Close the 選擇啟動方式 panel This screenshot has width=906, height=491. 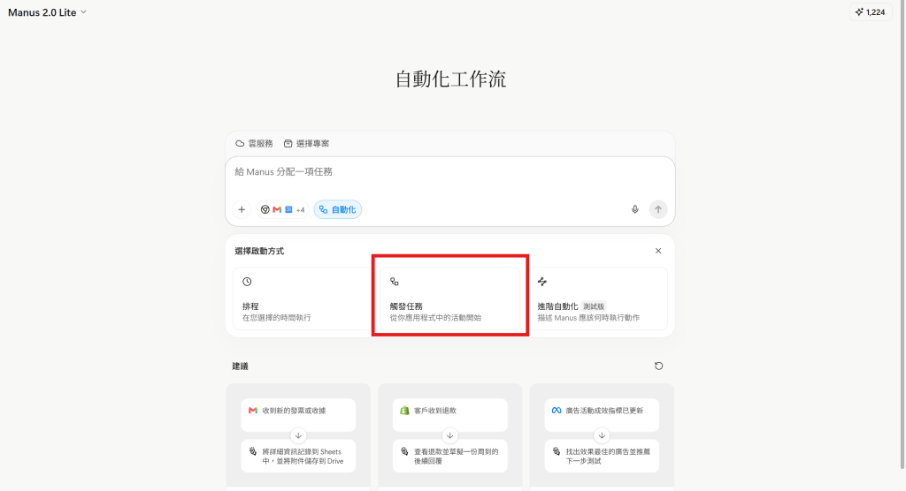tap(658, 251)
